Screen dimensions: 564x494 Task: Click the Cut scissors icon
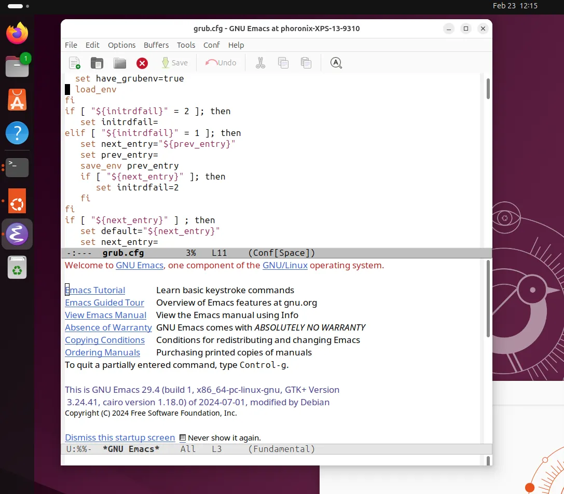tap(260, 63)
